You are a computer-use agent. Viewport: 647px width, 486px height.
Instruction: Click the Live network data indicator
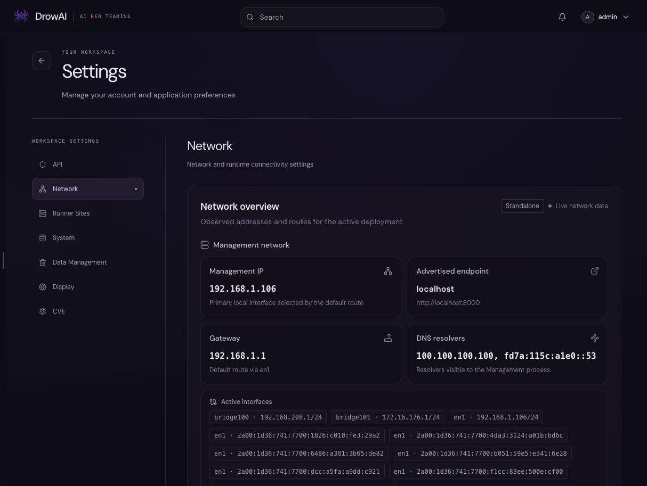[x=578, y=206]
